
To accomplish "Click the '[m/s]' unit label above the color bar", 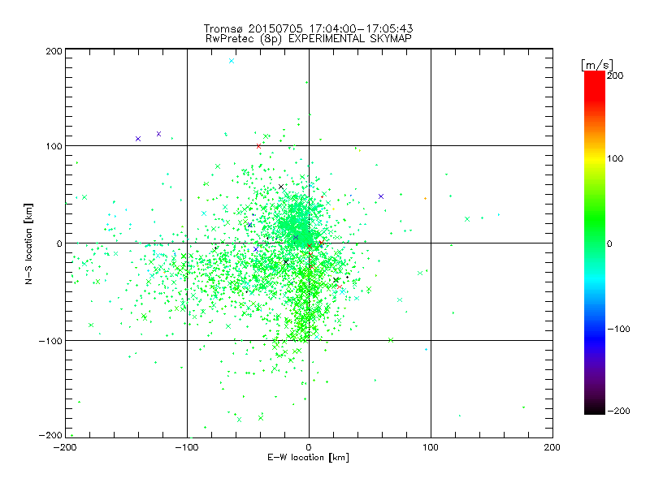I will coord(597,65).
